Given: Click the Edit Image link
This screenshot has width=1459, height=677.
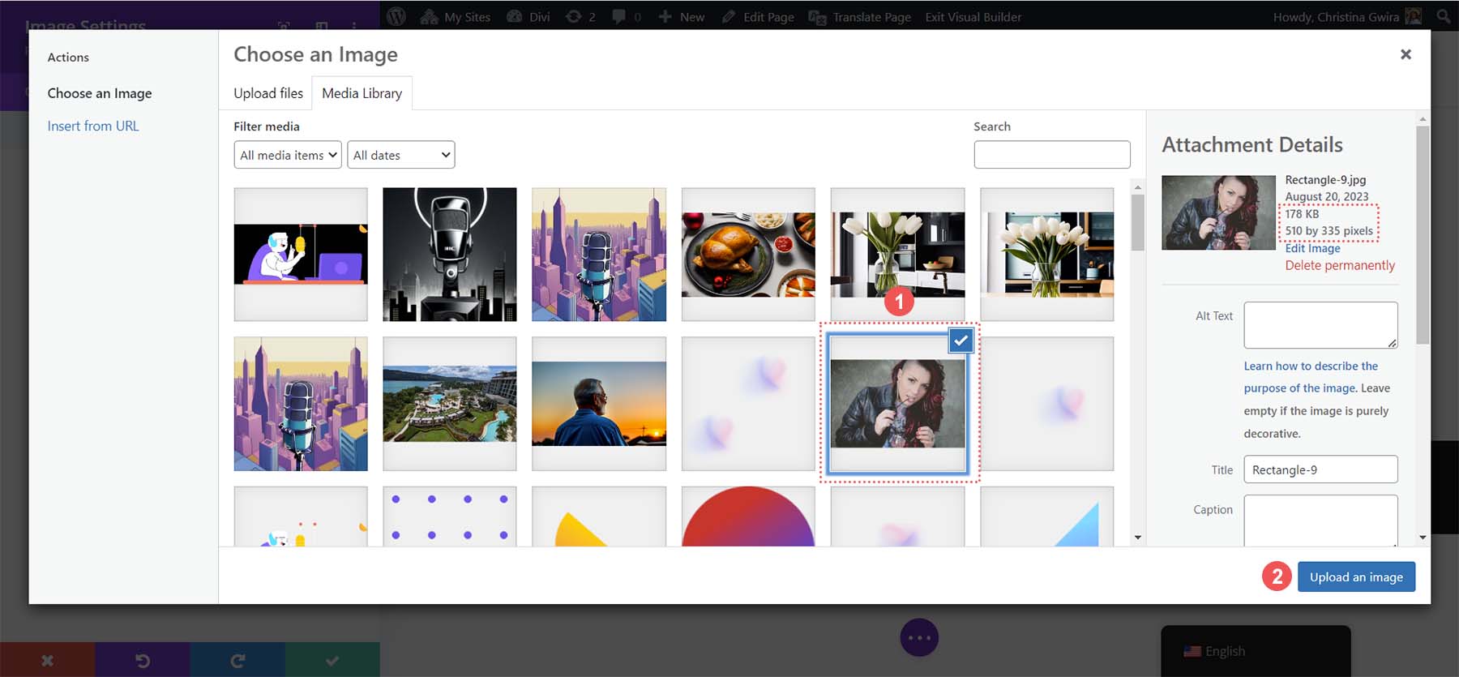Looking at the screenshot, I should tap(1312, 248).
